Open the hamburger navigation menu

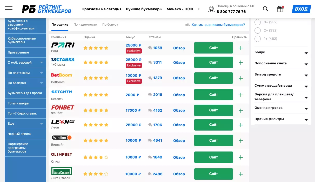[9, 9]
